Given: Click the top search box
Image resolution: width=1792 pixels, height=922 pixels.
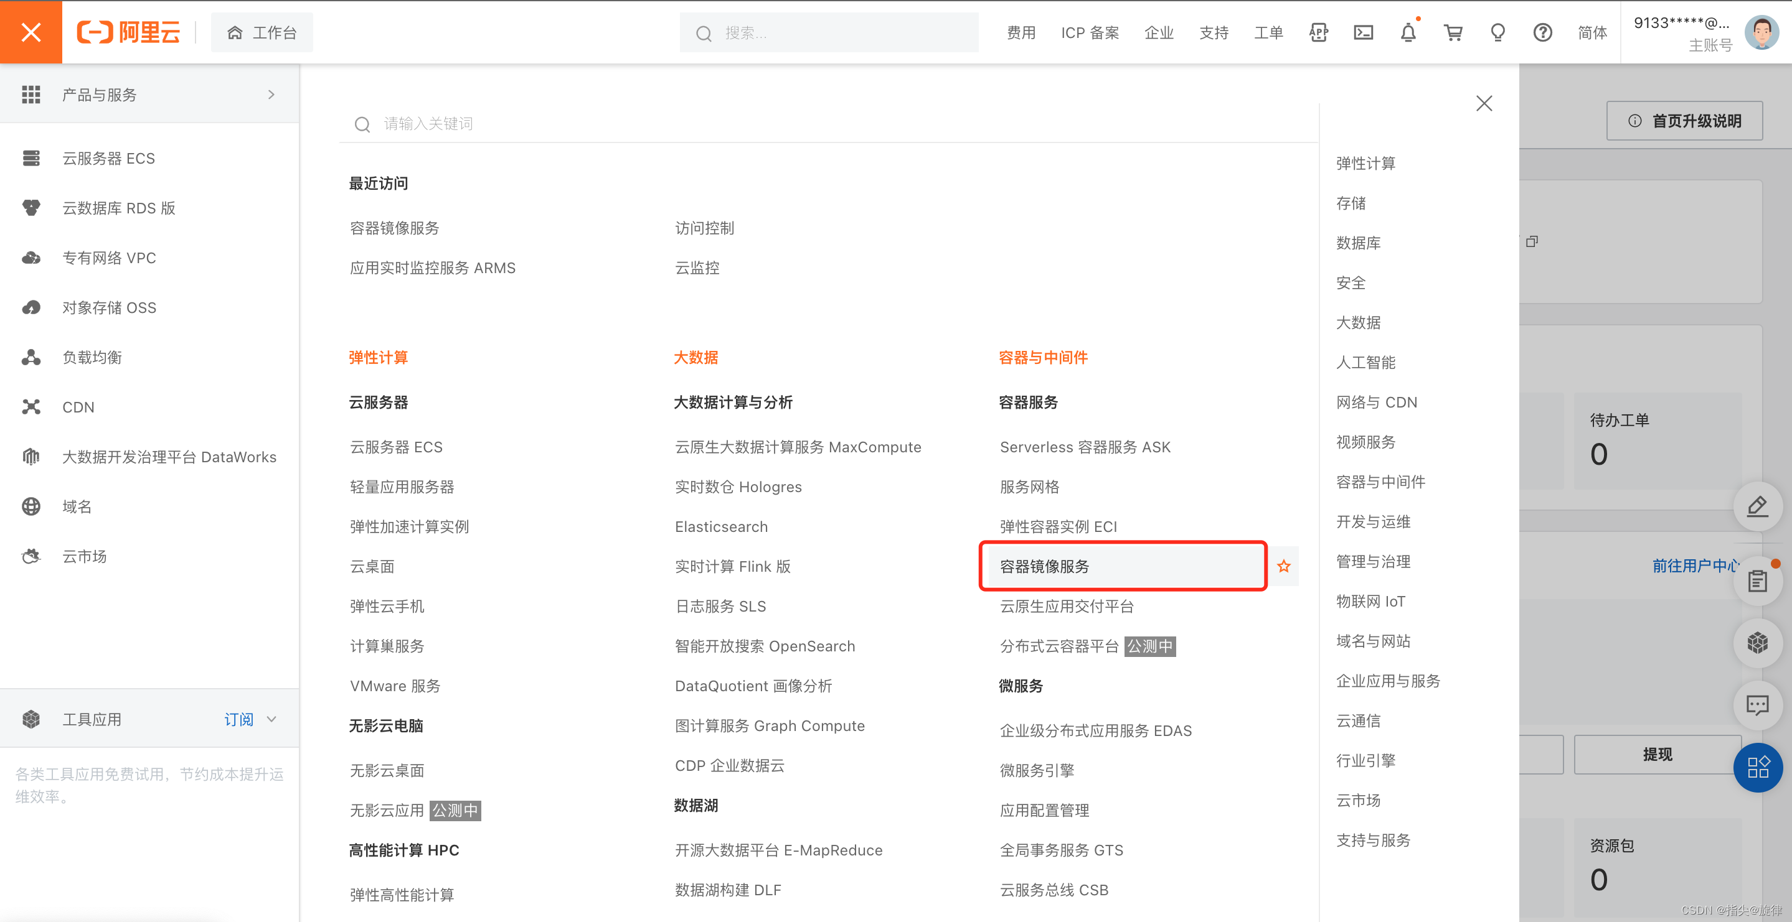Looking at the screenshot, I should 829,33.
